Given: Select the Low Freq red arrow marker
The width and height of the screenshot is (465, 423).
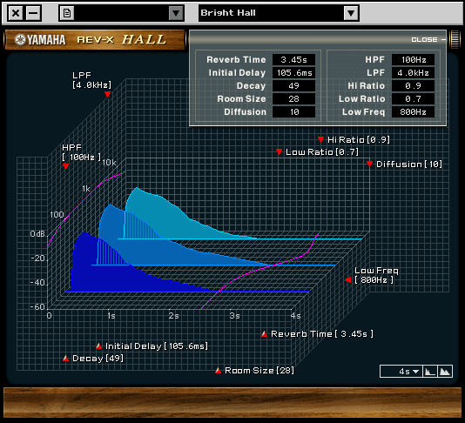Looking at the screenshot, I should [x=348, y=280].
